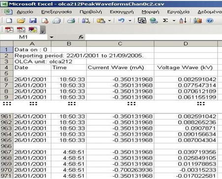The height and width of the screenshot is (179, 222).
Task: Expand the AutoSum functions dropdown arrow
Action: pyautogui.click(x=174, y=21)
